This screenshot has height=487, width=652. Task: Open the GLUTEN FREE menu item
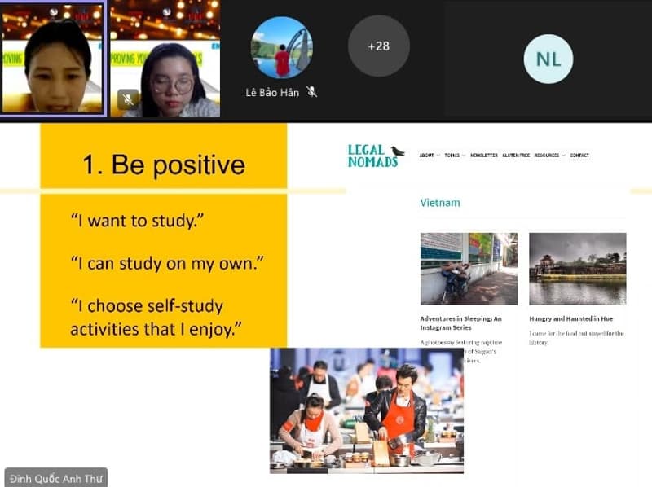[x=516, y=156]
